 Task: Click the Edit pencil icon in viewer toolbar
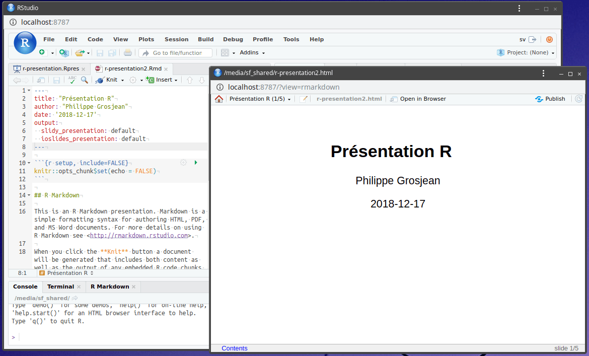pyautogui.click(x=304, y=99)
